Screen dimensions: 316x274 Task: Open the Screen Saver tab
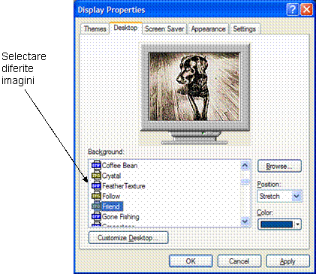164,29
